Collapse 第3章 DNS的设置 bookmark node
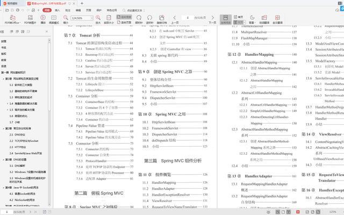Image resolution: width=344 pixels, height=215 pixels. (x=3, y=160)
